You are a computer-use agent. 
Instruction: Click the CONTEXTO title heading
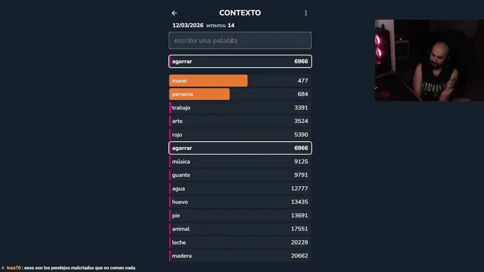pos(240,13)
